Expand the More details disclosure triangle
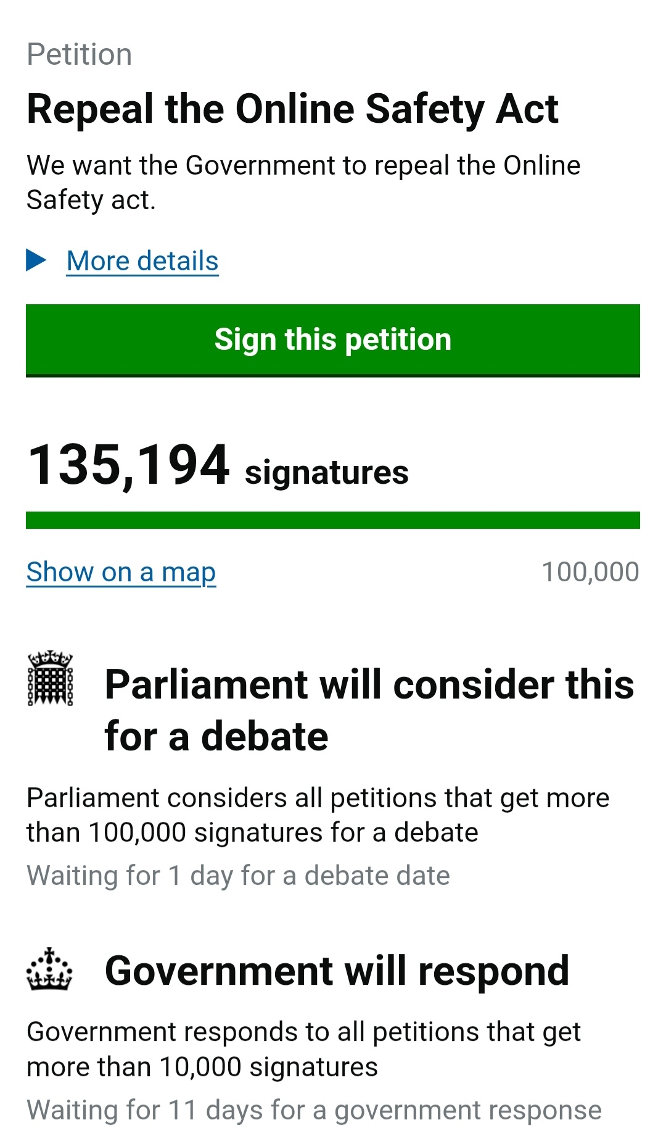The height and width of the screenshot is (1136, 666). point(36,260)
